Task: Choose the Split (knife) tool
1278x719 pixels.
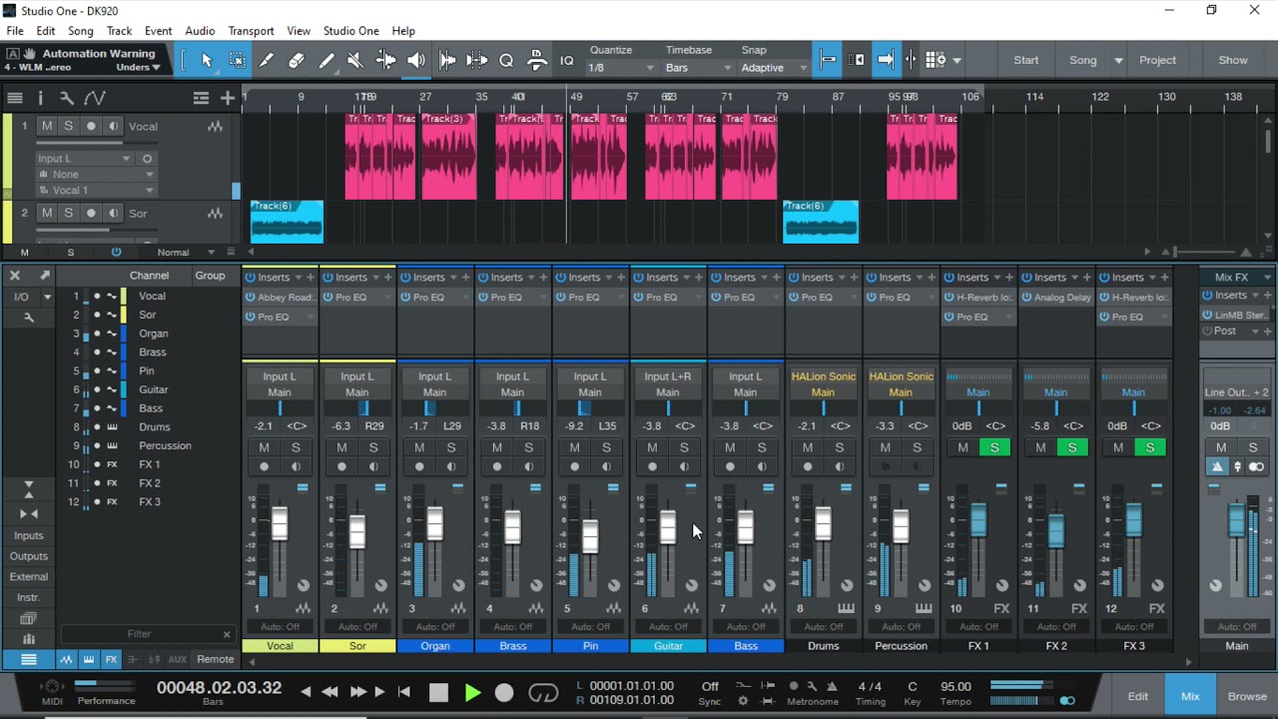Action: click(267, 60)
